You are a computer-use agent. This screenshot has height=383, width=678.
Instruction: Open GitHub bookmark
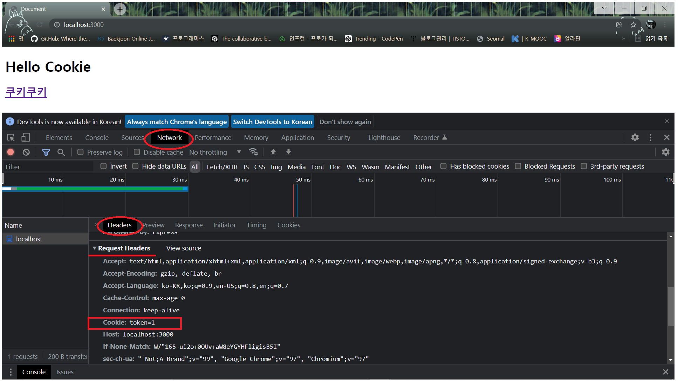pyautogui.click(x=60, y=38)
